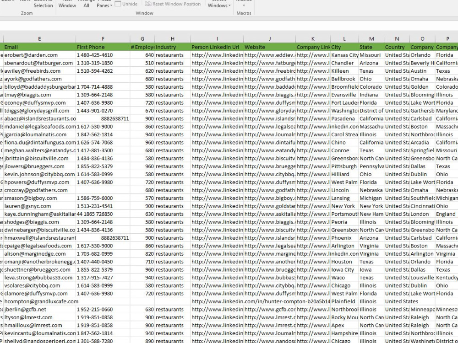Click the Website header cell
This screenshot has width=458, height=343.
point(270,47)
